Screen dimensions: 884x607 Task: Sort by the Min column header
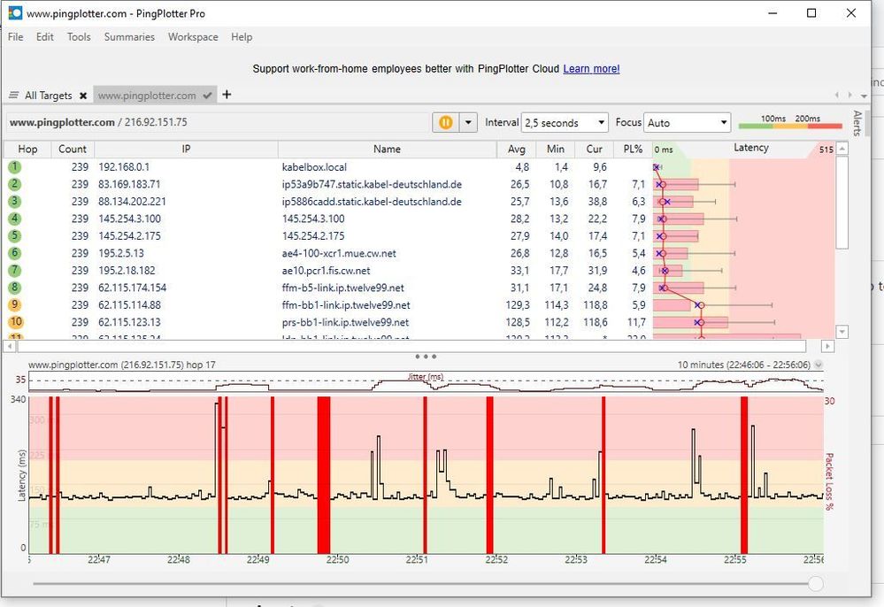click(556, 150)
